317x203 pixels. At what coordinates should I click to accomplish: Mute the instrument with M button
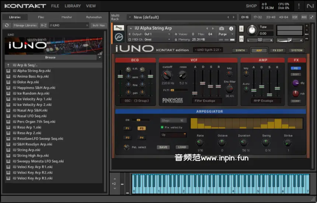coord(241,38)
